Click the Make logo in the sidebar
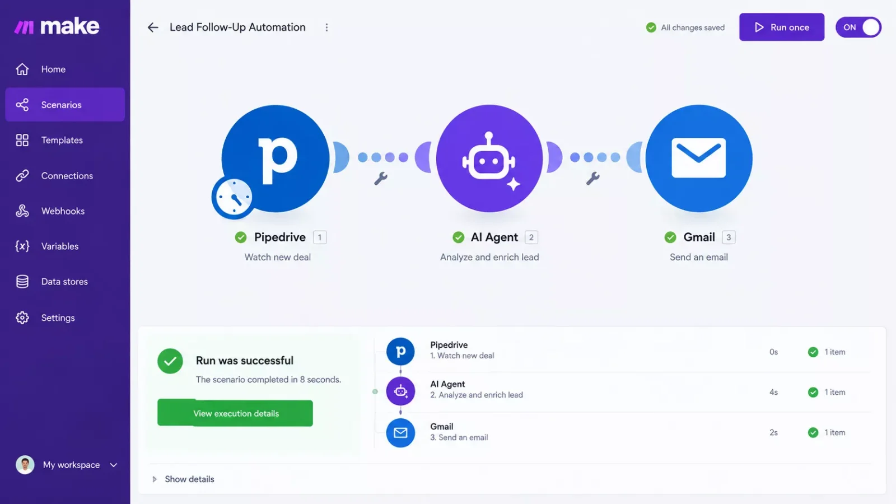Viewport: 896px width, 504px height. coord(57,26)
